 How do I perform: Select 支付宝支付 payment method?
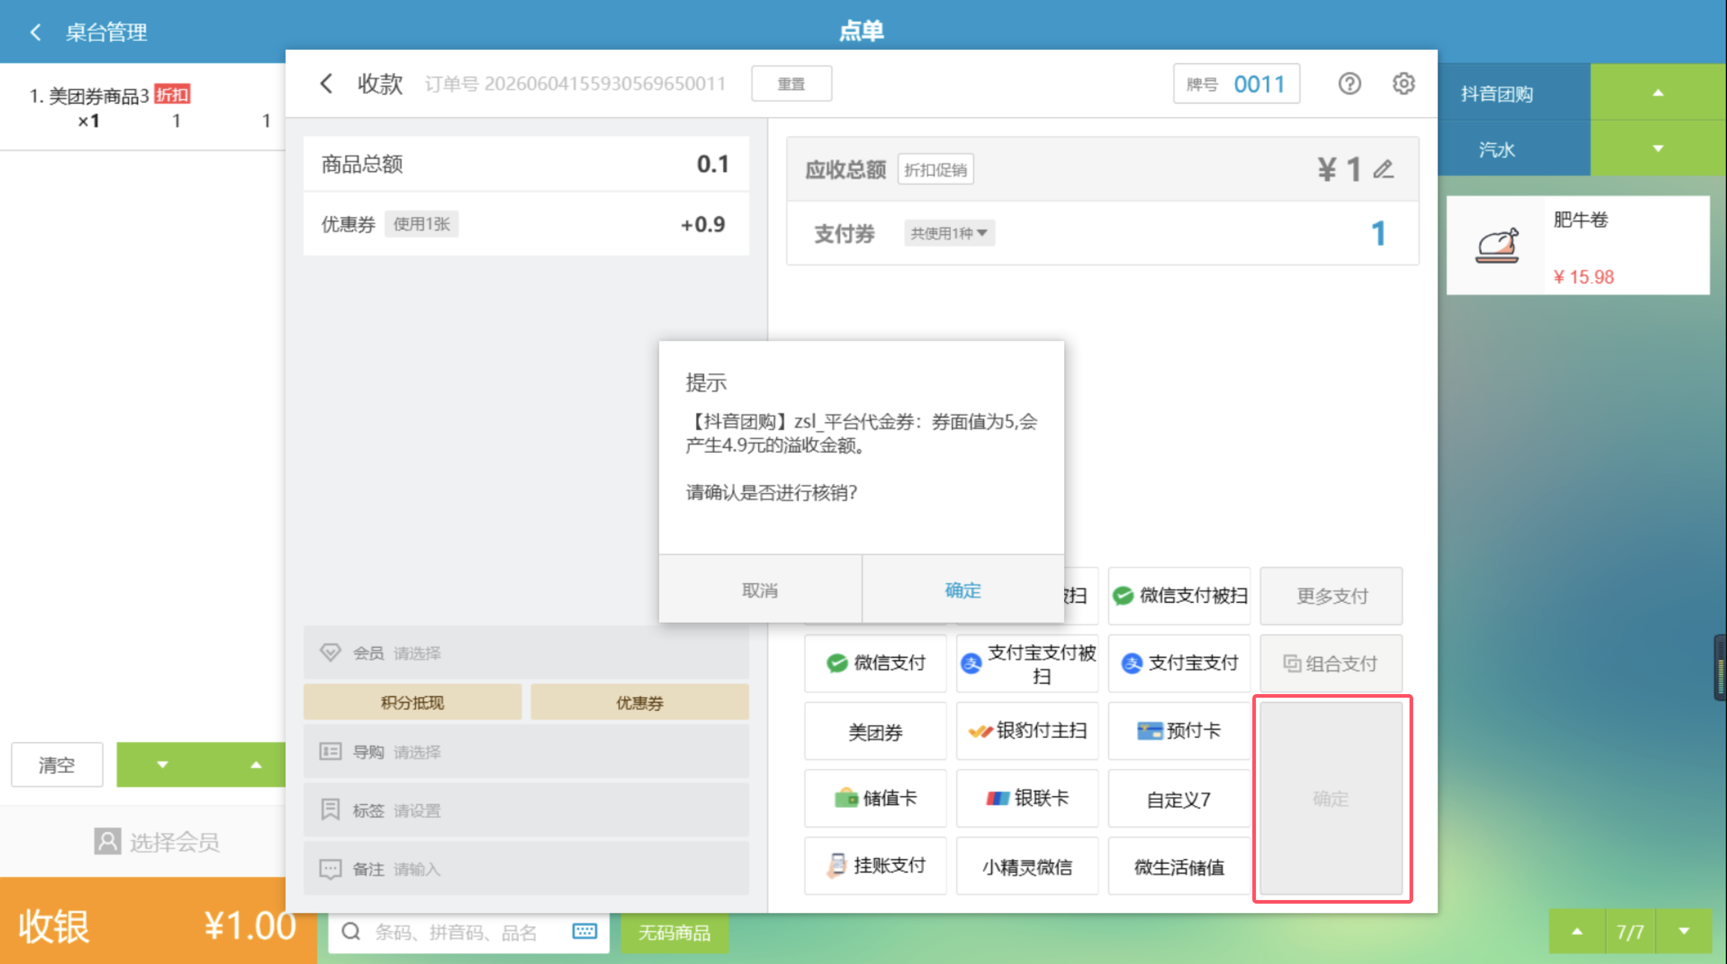pos(1179,663)
